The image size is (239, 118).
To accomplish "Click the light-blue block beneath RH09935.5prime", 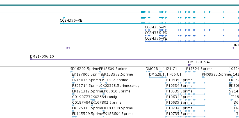I will coord(203,77).
